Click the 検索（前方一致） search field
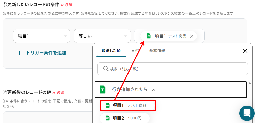The height and width of the screenshot is (123, 255). [x=173, y=69]
